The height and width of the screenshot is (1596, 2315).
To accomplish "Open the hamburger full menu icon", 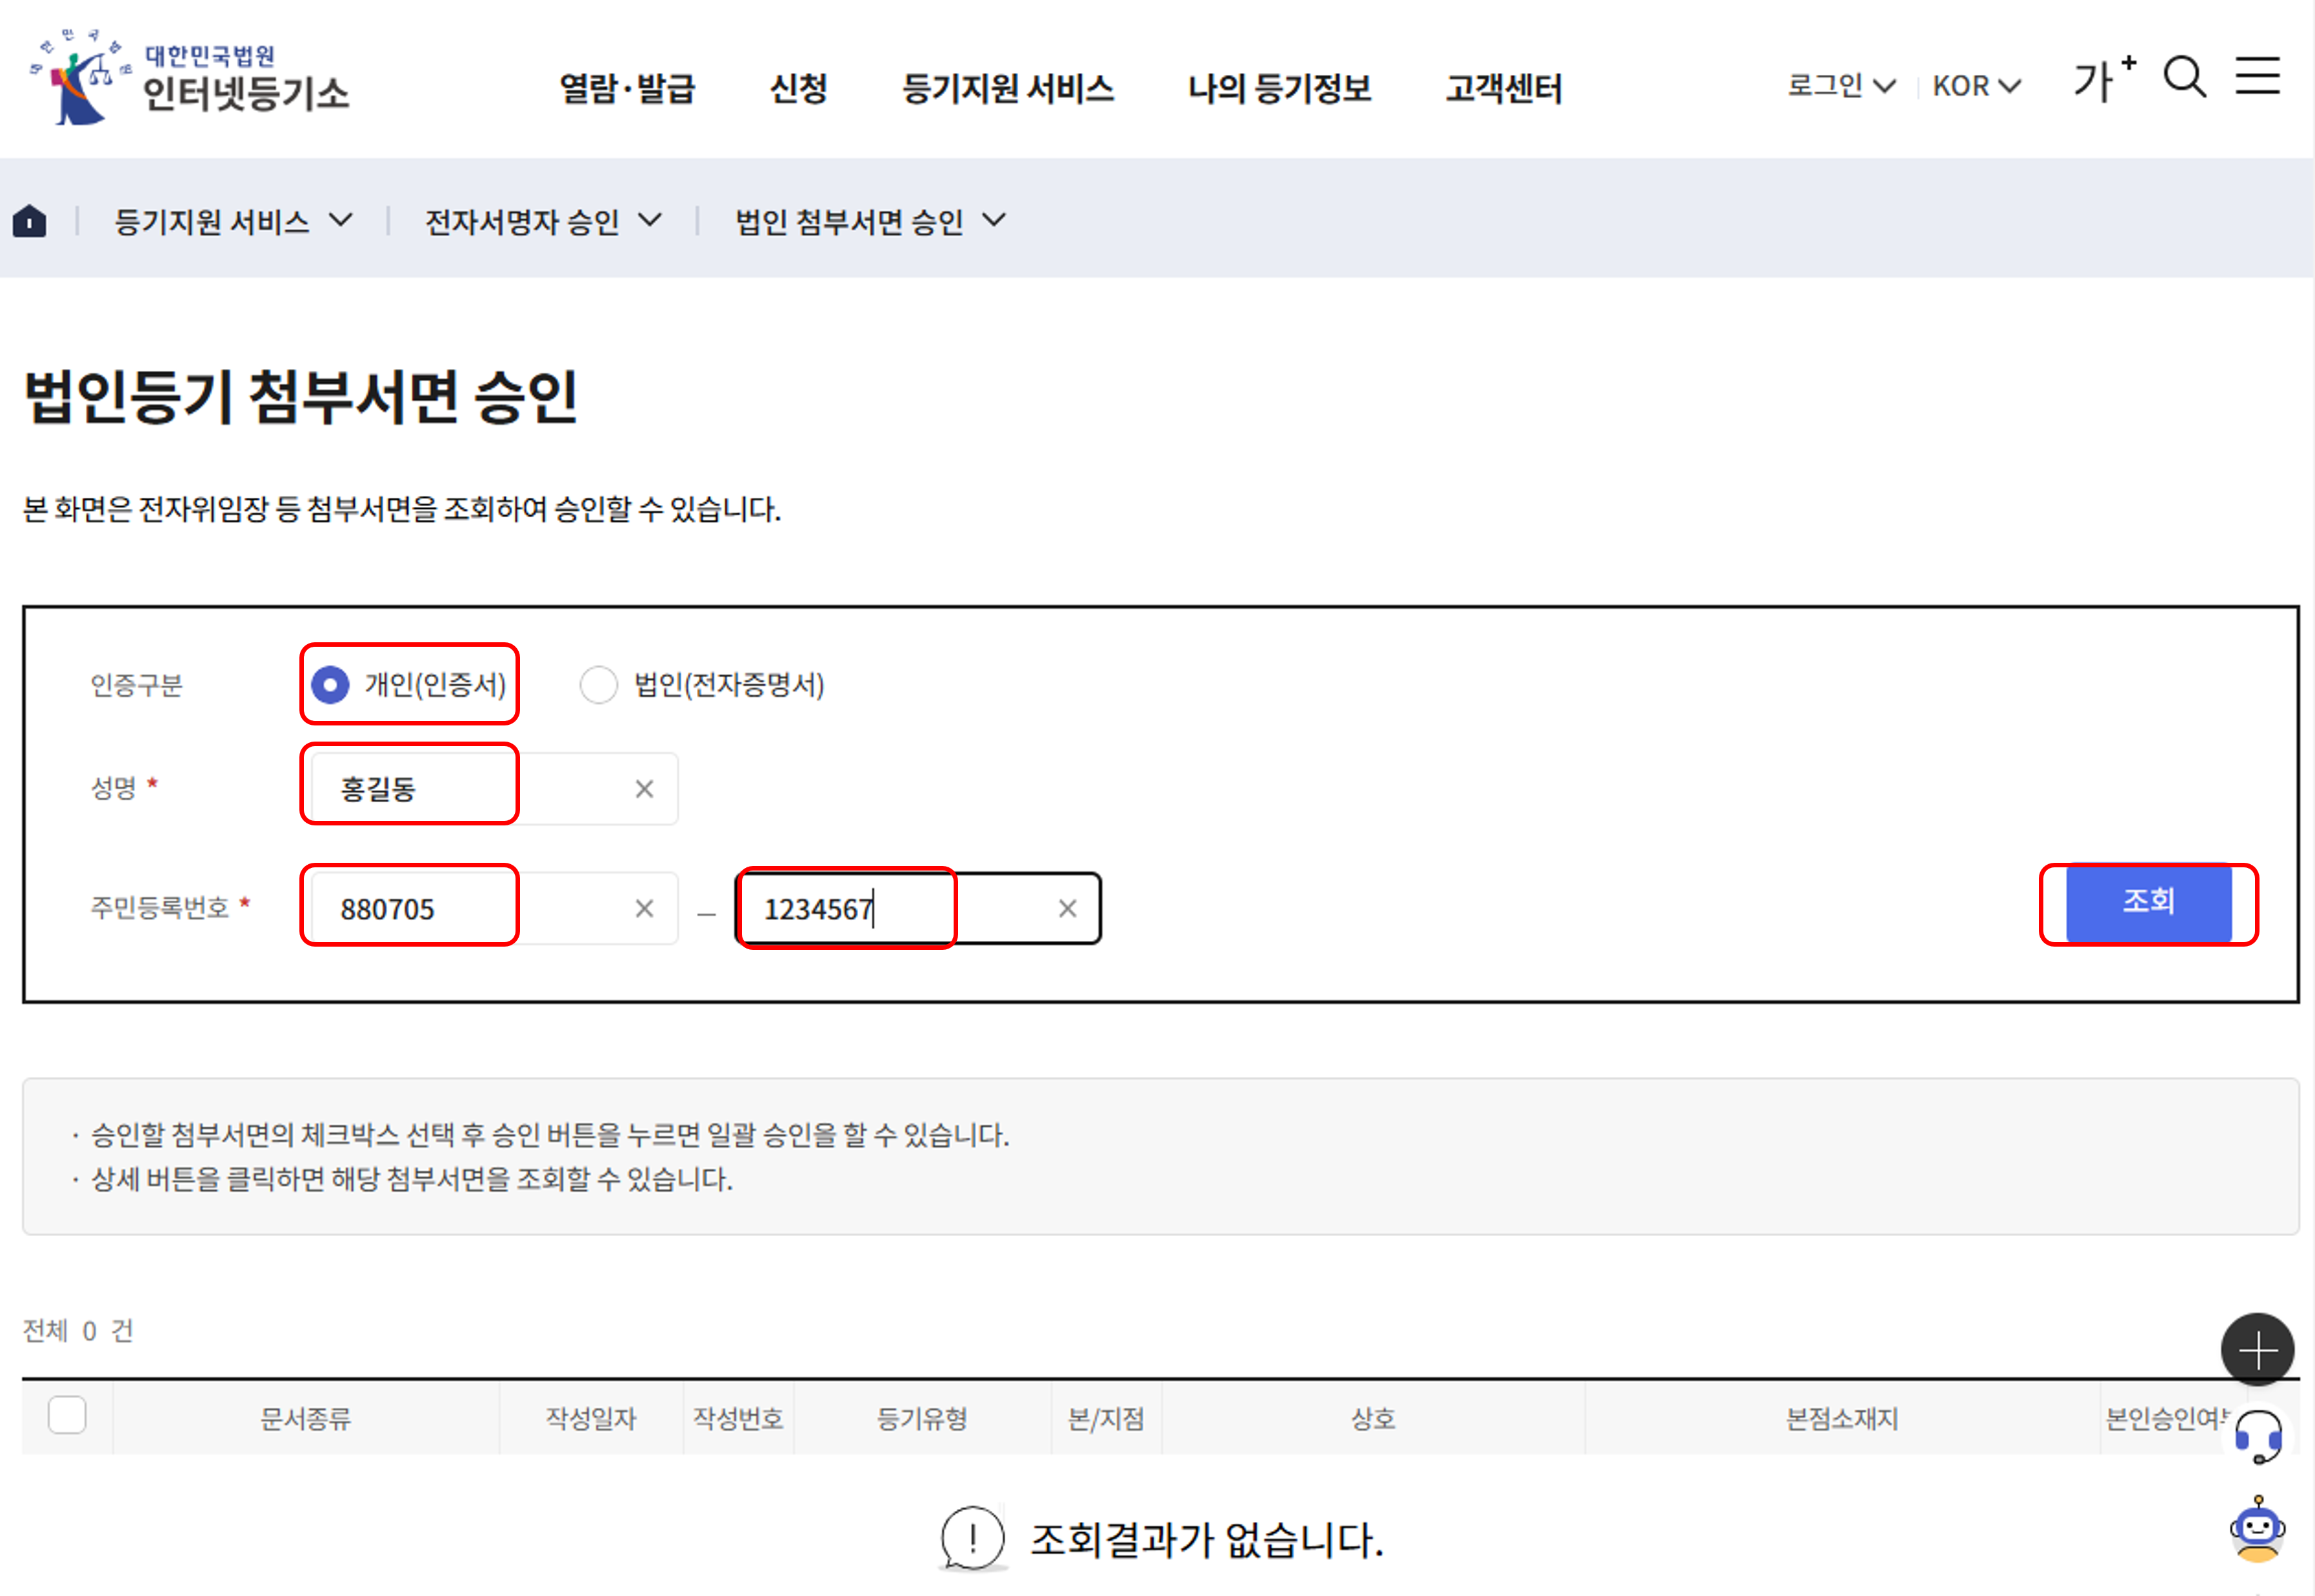I will pyautogui.click(x=2257, y=76).
